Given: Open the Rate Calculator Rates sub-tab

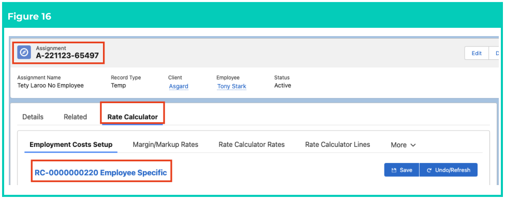Looking at the screenshot, I should coord(251,144).
